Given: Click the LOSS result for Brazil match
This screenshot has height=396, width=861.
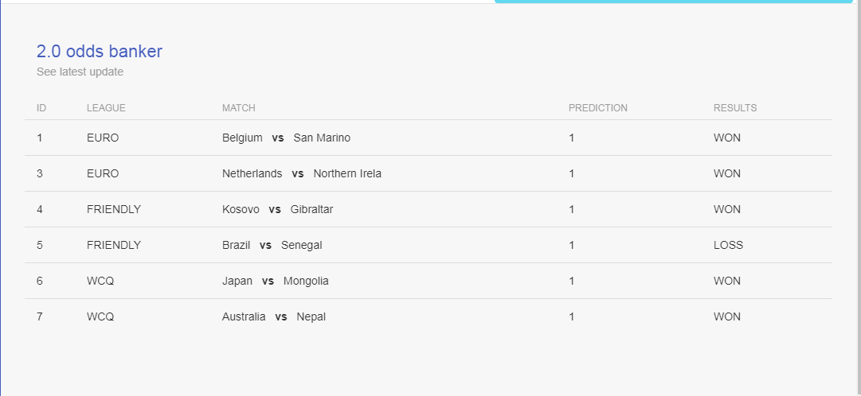Looking at the screenshot, I should coord(728,245).
